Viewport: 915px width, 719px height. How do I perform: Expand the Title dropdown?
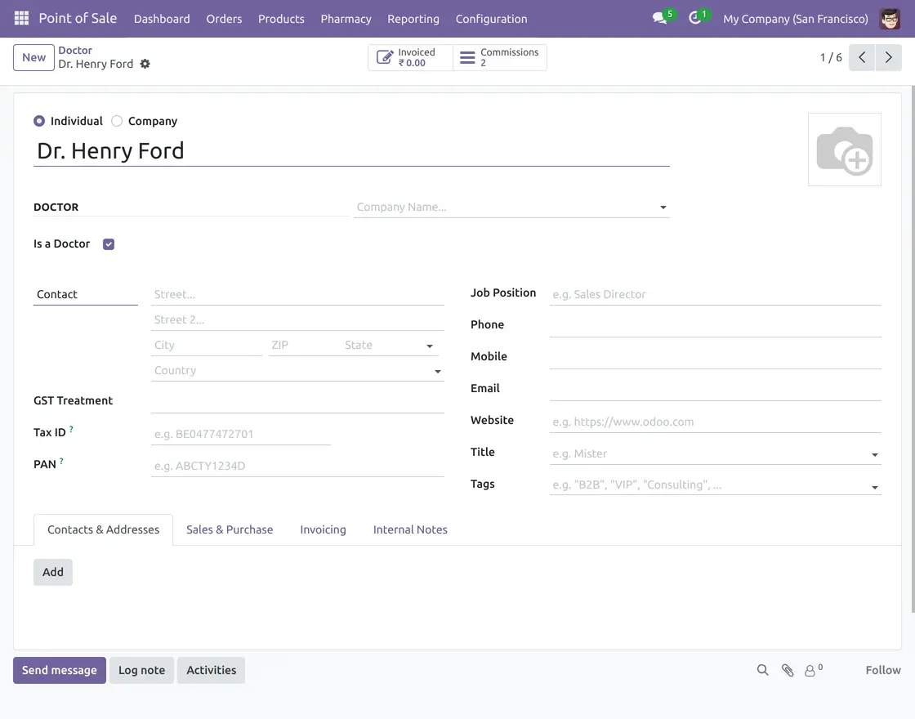[874, 453]
